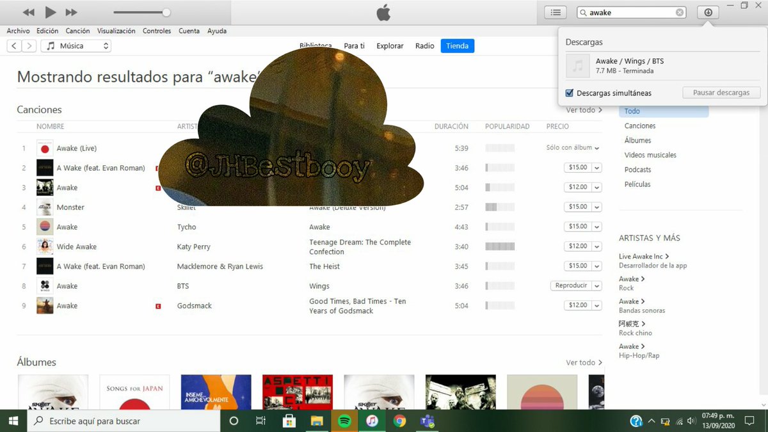This screenshot has height=432, width=768.
Task: Go forward with the right chevron button
Action: [x=29, y=46]
